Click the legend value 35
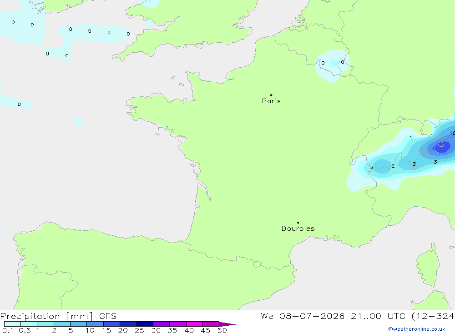 [172, 330]
